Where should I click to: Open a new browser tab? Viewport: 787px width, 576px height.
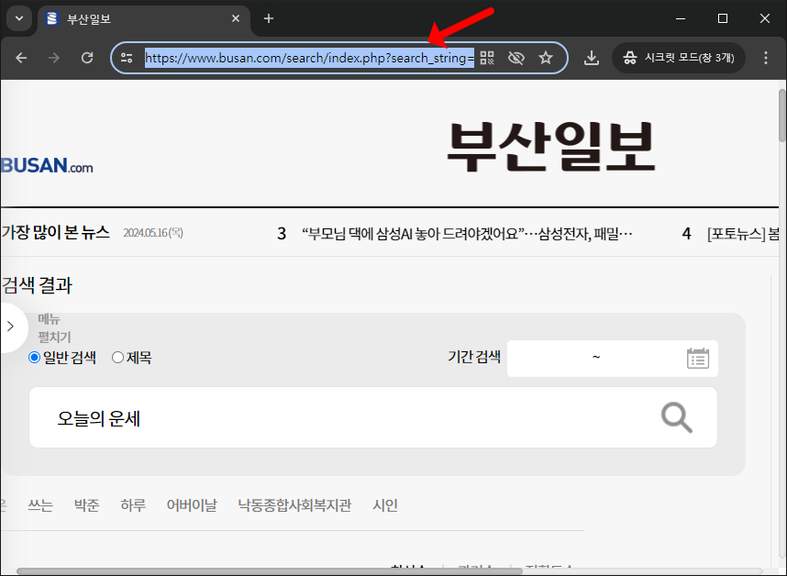click(x=269, y=18)
